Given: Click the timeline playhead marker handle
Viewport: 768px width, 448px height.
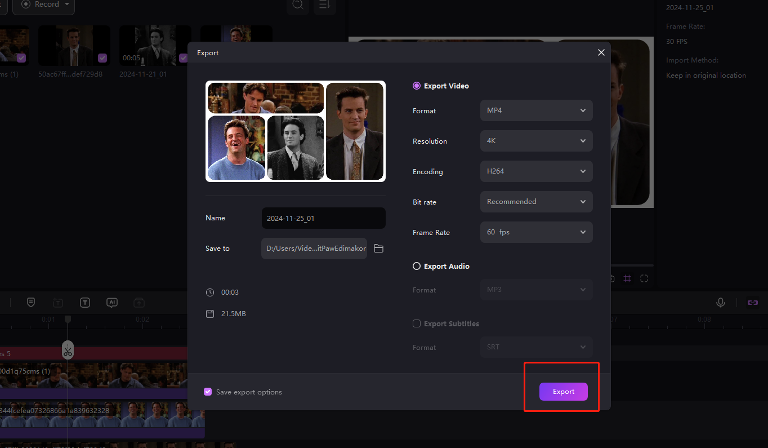Looking at the screenshot, I should pyautogui.click(x=68, y=319).
